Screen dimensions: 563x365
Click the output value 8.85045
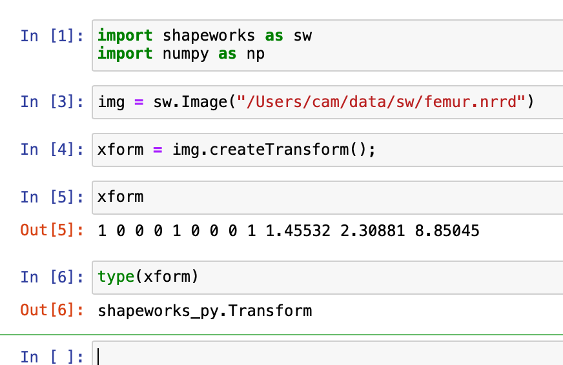coord(447,231)
